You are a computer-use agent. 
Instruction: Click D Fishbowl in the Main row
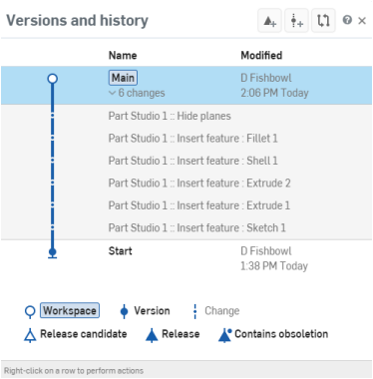[x=266, y=78]
